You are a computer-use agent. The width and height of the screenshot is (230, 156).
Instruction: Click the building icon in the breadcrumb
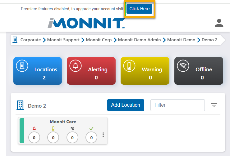[15, 40]
